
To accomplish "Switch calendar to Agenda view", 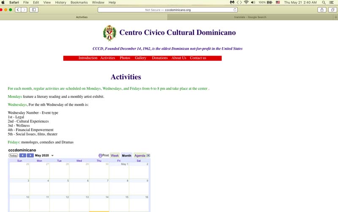I will [140, 156].
